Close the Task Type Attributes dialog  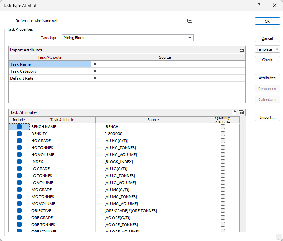275,6
